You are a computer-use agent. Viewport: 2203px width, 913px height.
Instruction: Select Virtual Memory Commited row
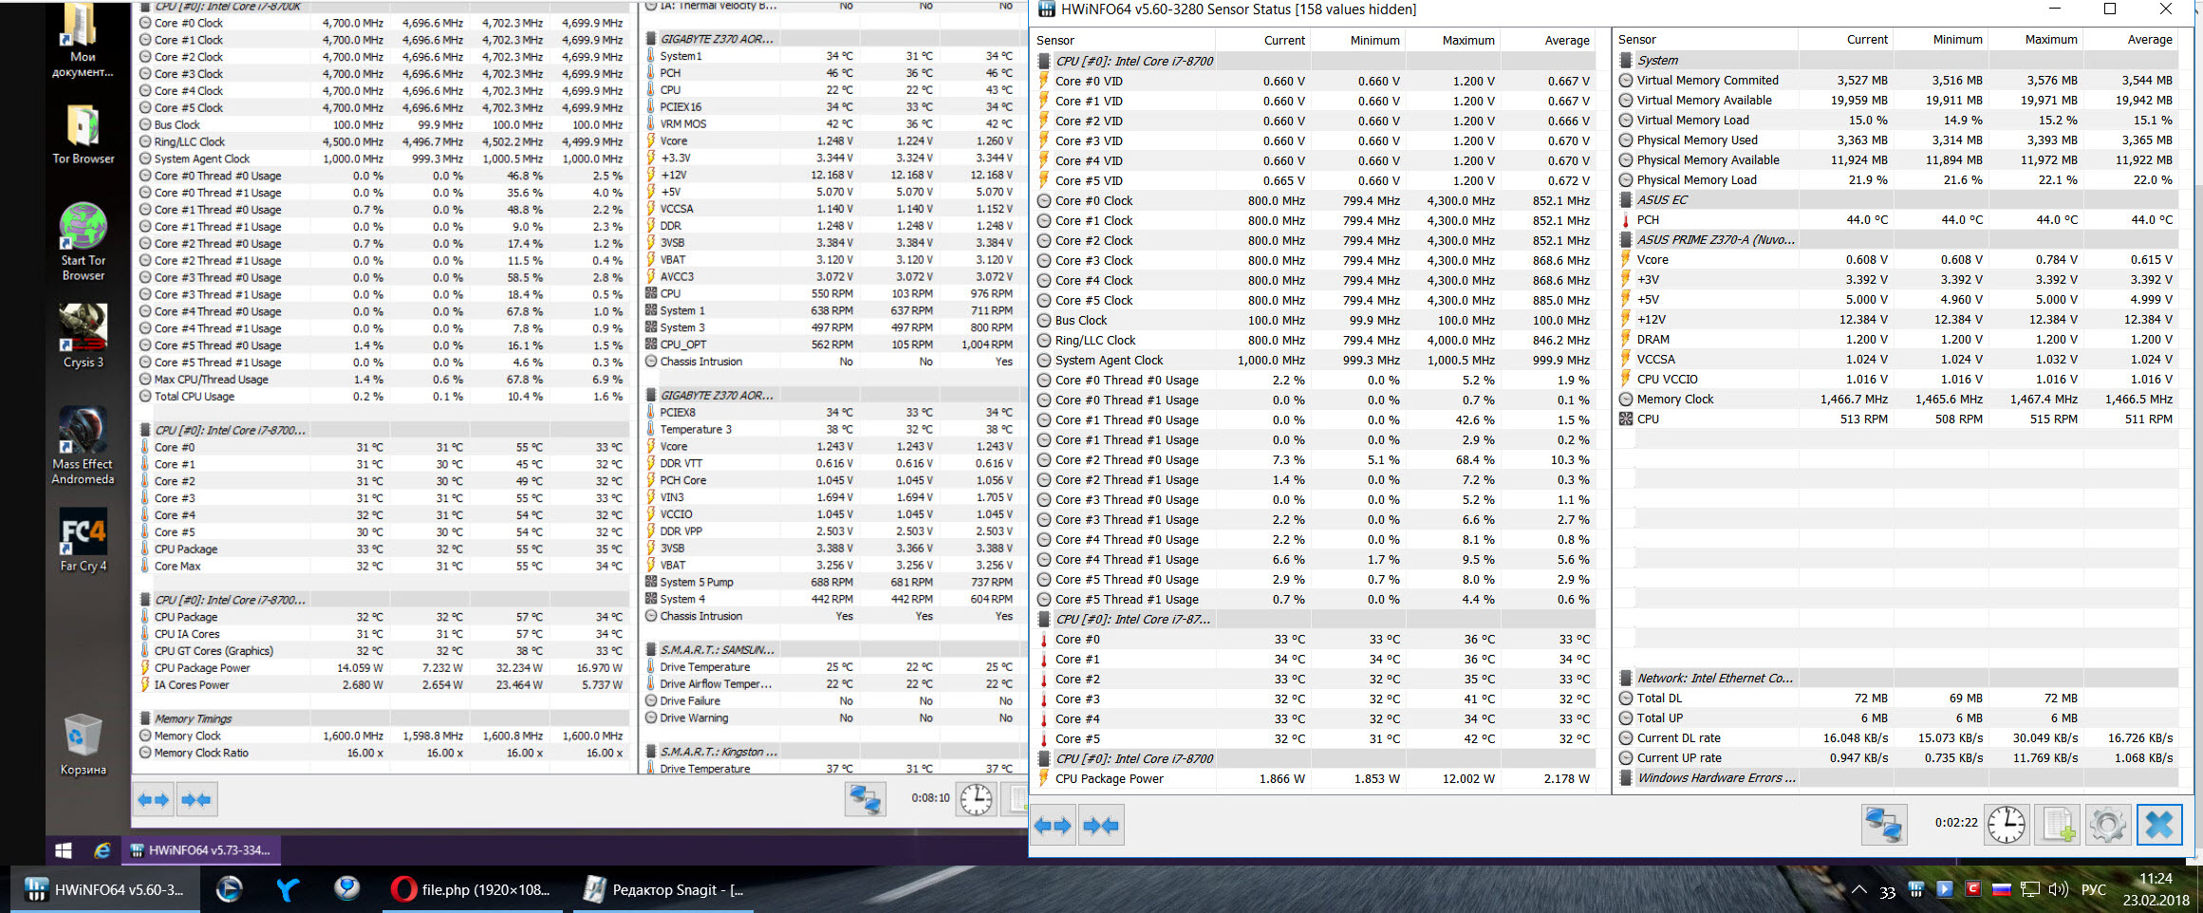pos(1898,80)
